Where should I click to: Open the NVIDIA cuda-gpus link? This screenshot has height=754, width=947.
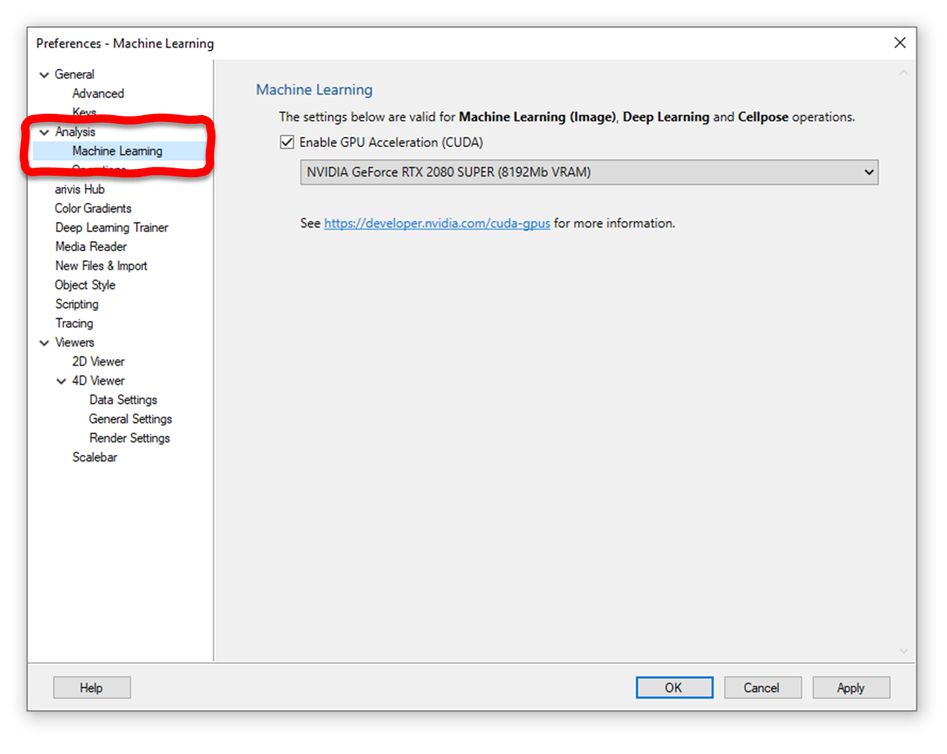pos(437,223)
